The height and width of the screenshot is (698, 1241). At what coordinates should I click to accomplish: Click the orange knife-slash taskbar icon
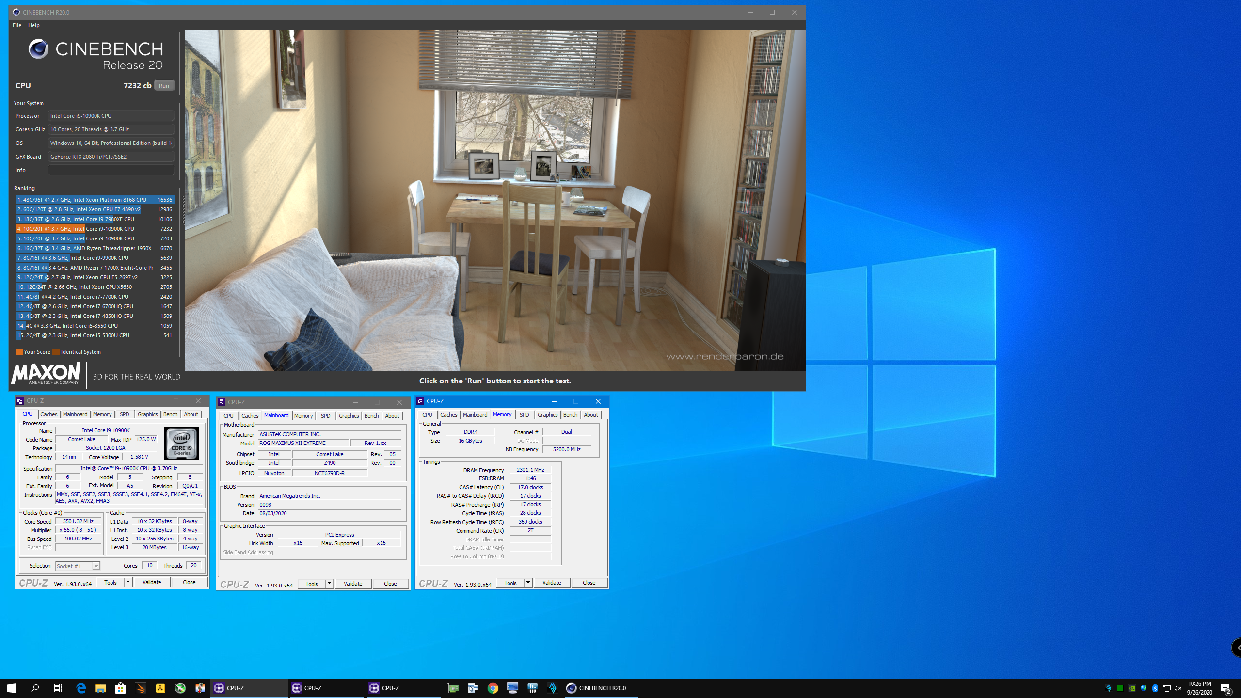coord(140,688)
